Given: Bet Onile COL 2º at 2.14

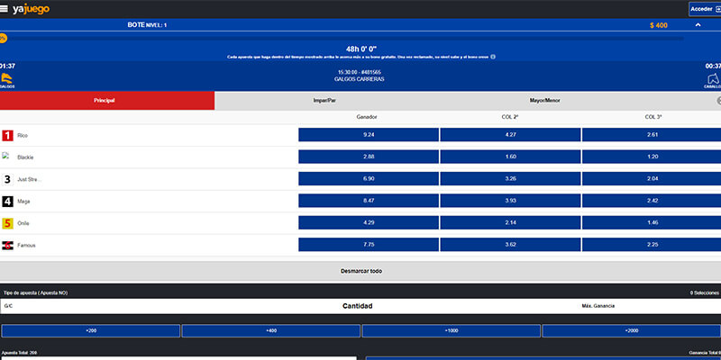Looking at the screenshot, I should point(510,222).
